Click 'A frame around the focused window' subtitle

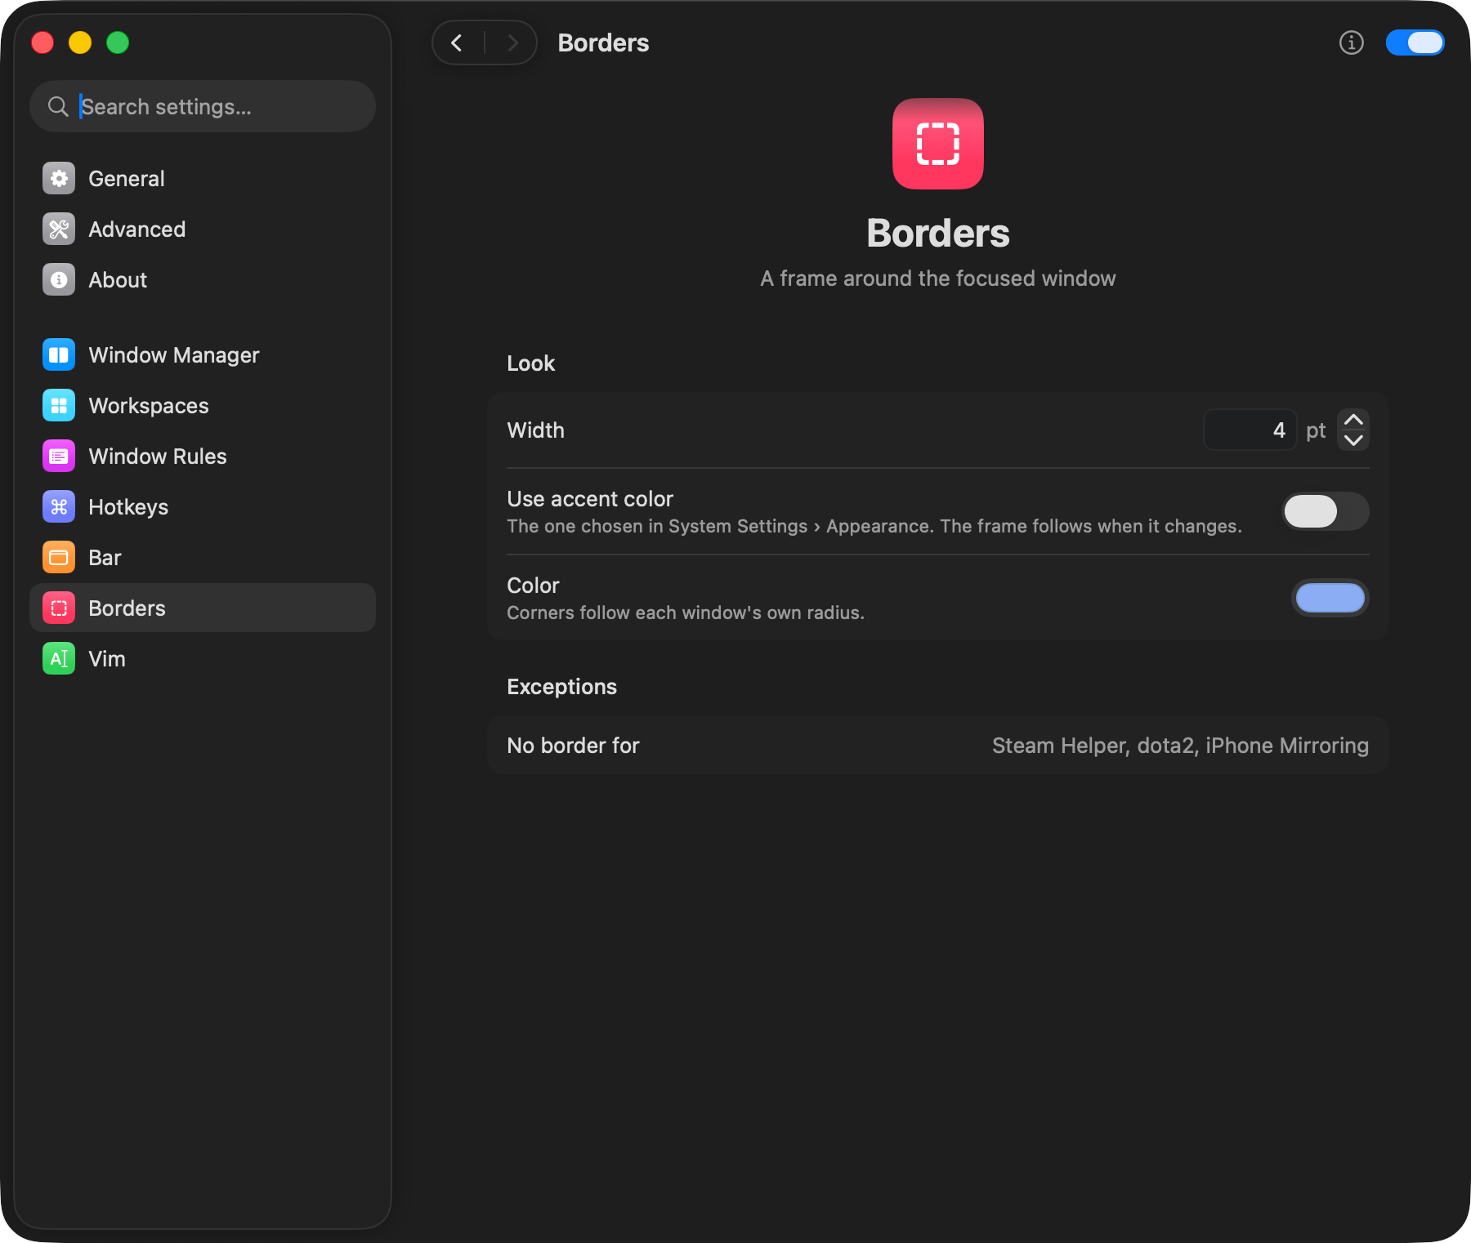[x=938, y=278]
